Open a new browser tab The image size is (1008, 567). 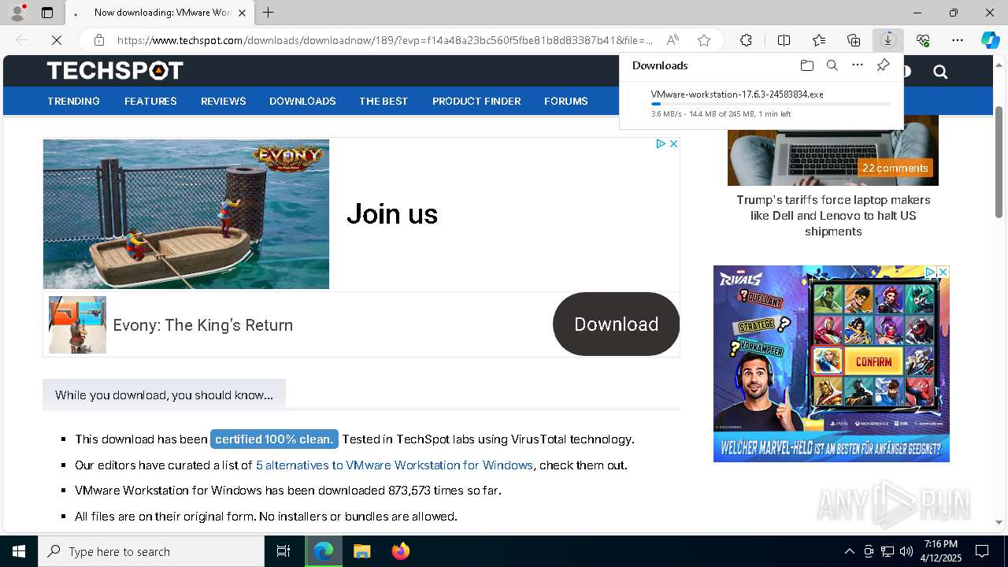coord(269,13)
